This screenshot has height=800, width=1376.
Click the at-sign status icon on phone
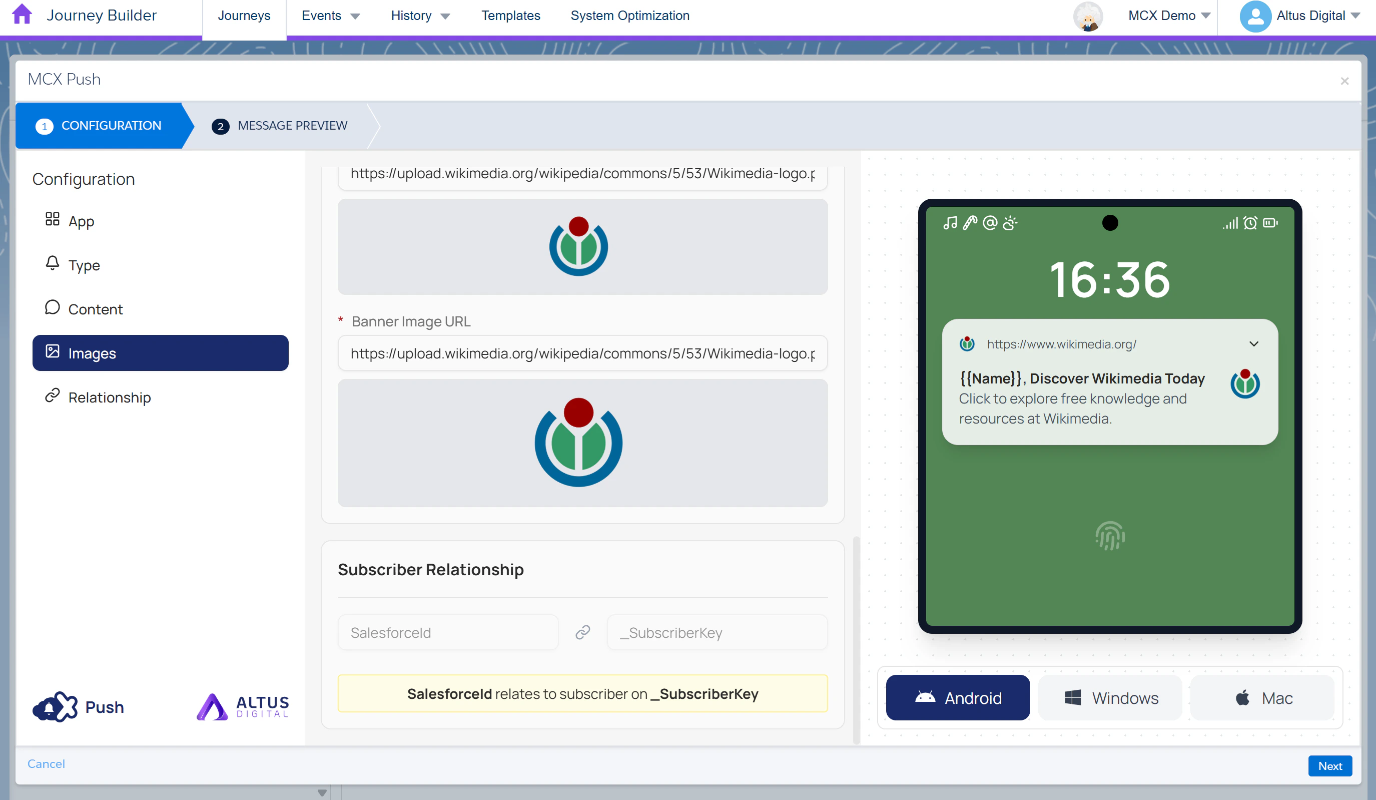coord(990,223)
